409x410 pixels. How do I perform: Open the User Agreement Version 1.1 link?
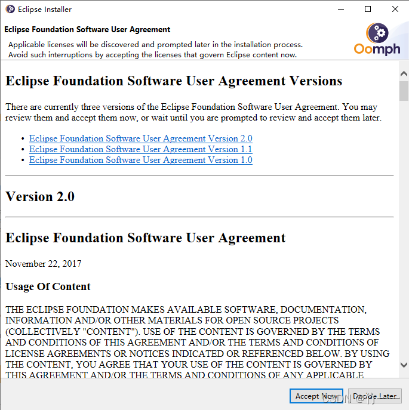pyautogui.click(x=140, y=149)
